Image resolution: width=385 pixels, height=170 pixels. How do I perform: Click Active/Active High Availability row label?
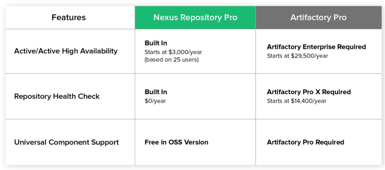[66, 51]
